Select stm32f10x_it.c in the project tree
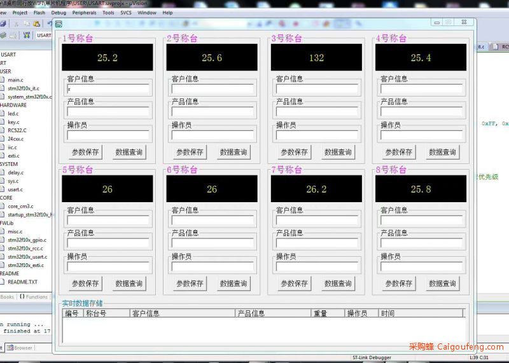The image size is (509, 363). click(24, 88)
